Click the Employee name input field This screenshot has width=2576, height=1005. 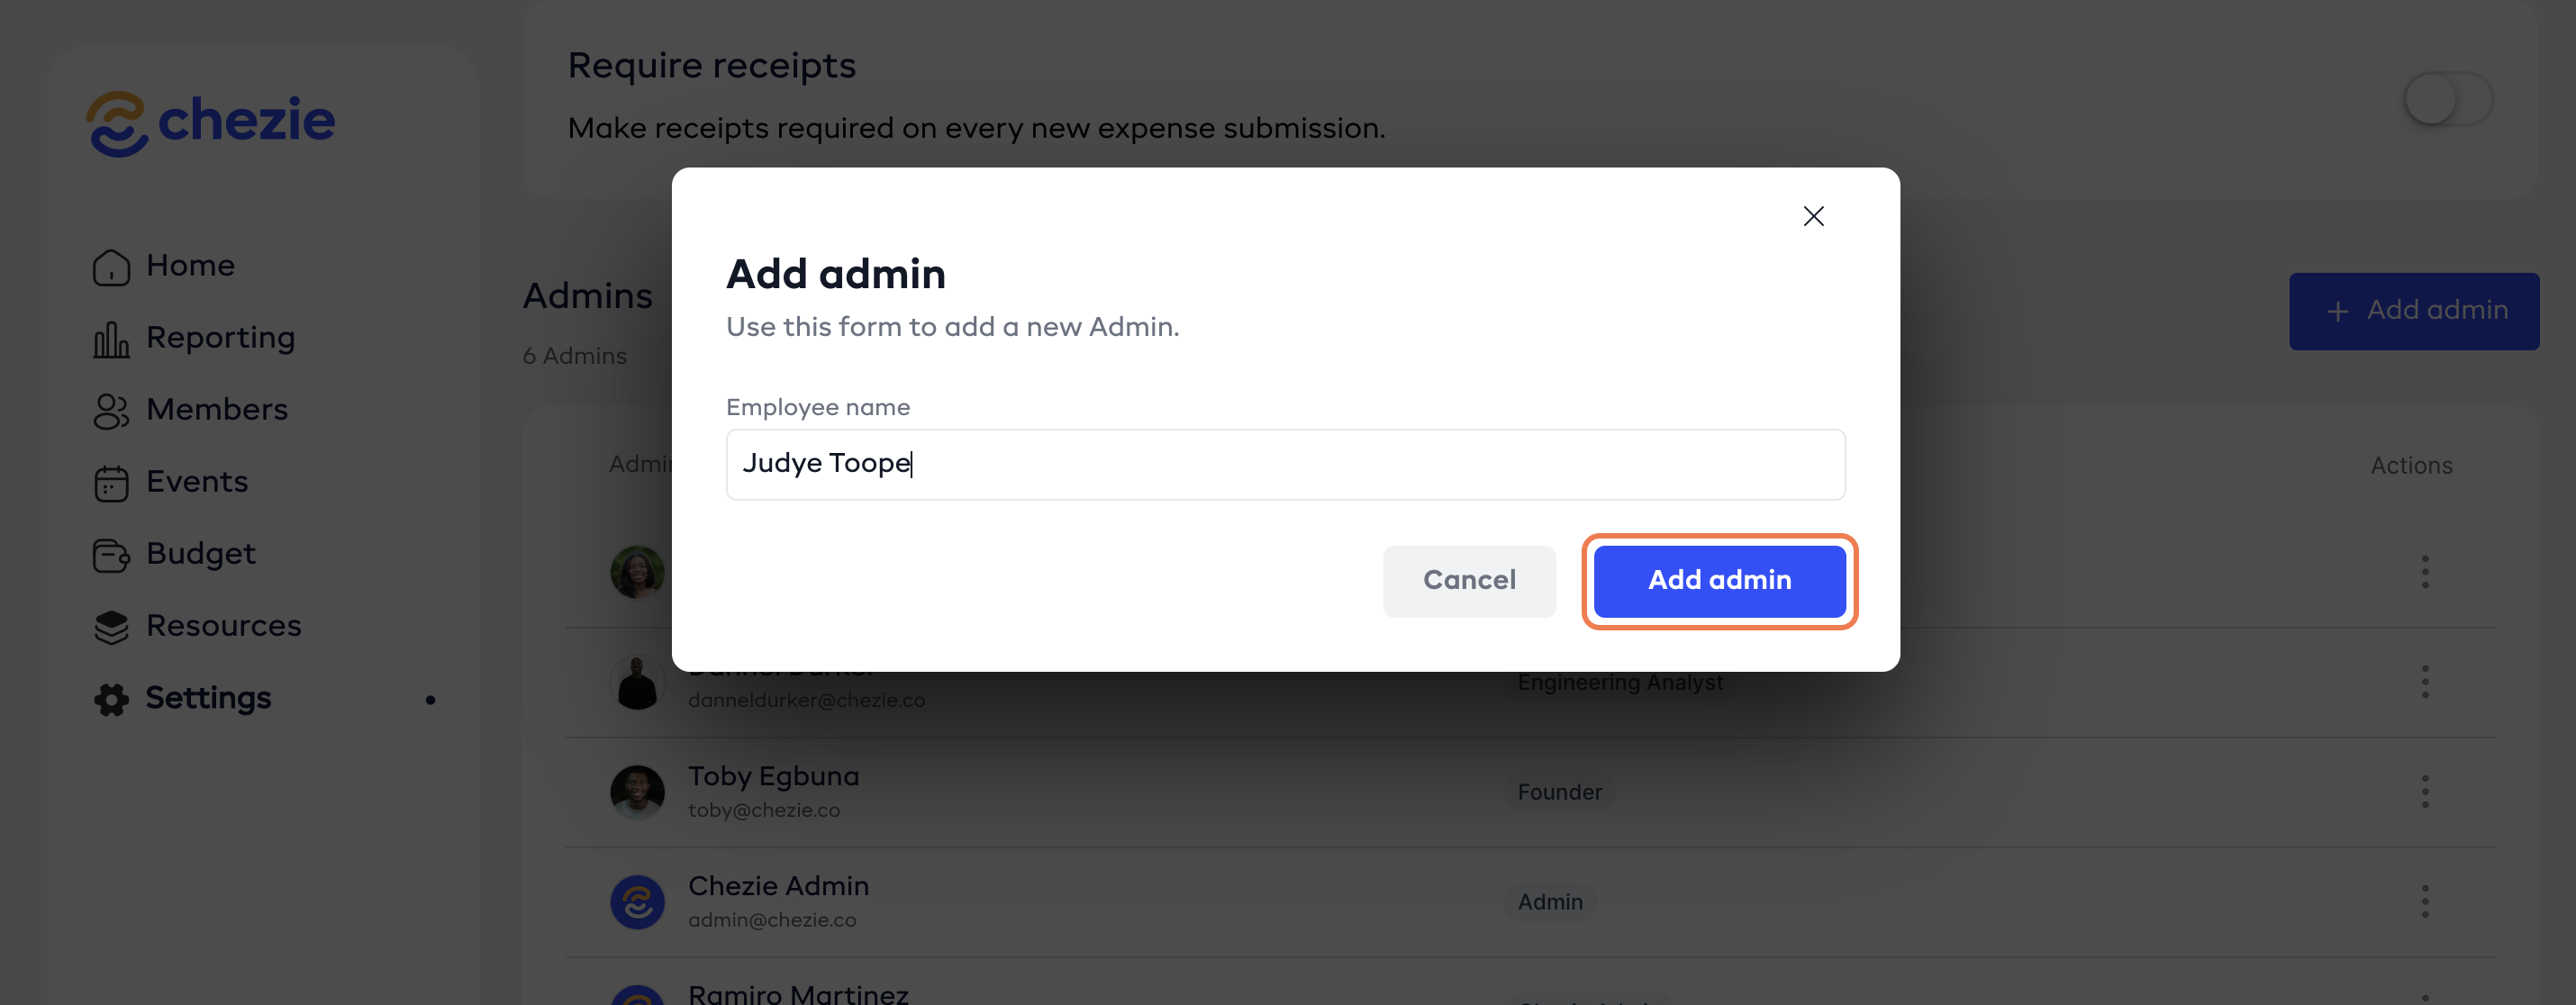[1285, 465]
